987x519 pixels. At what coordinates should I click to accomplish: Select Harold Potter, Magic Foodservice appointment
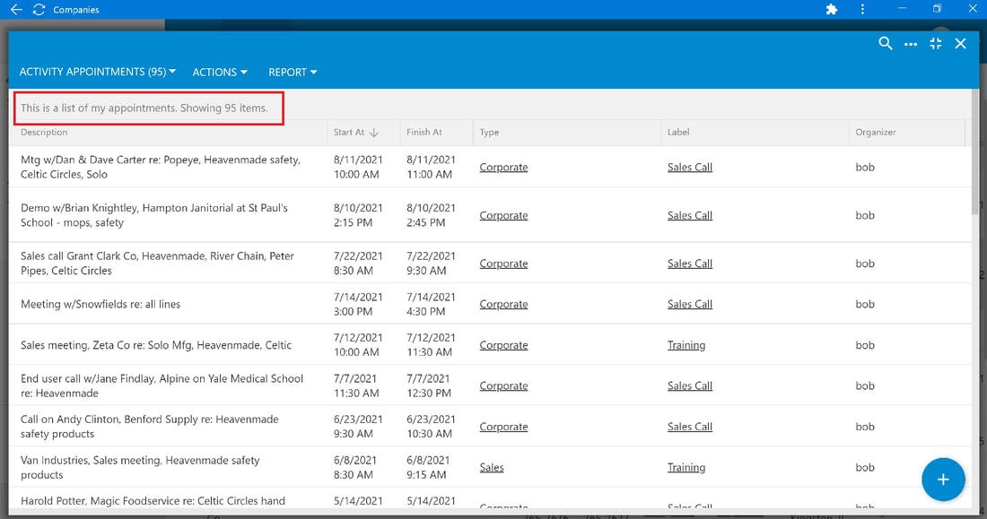click(x=153, y=501)
